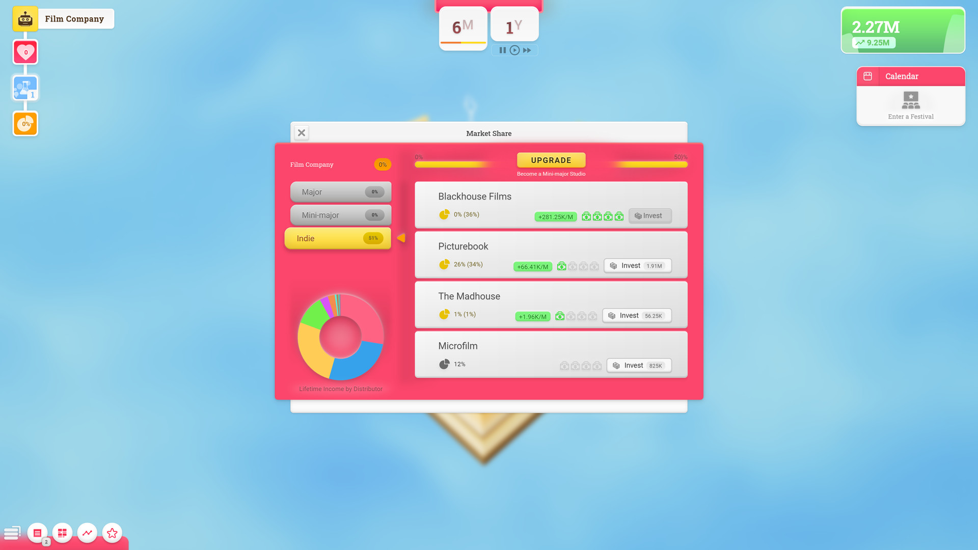Click the trending/analytics icon in taskbar
Image resolution: width=978 pixels, height=550 pixels.
[x=87, y=533]
